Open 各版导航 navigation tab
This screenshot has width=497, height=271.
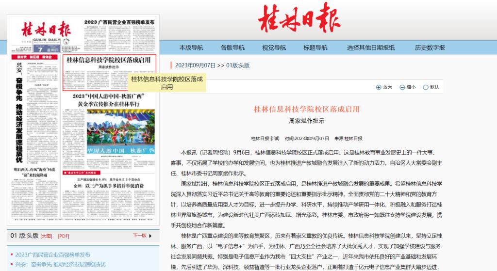pos(232,48)
